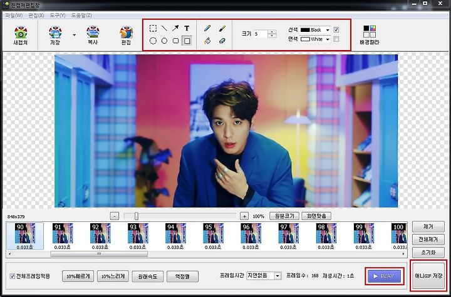The image size is (451, 297).
Task: Click the 저장 save icon
Action: 55,35
